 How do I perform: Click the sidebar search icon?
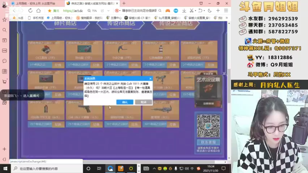[x=4, y=30]
